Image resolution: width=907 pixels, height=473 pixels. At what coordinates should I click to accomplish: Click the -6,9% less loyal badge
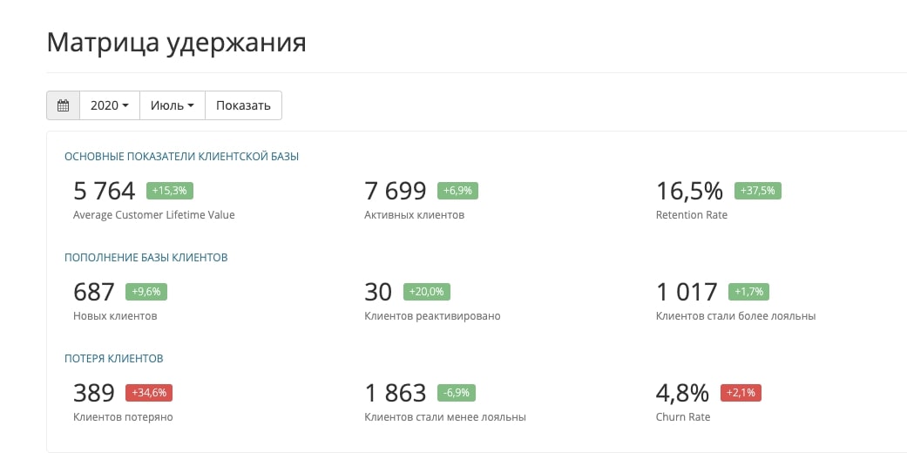[x=456, y=393]
